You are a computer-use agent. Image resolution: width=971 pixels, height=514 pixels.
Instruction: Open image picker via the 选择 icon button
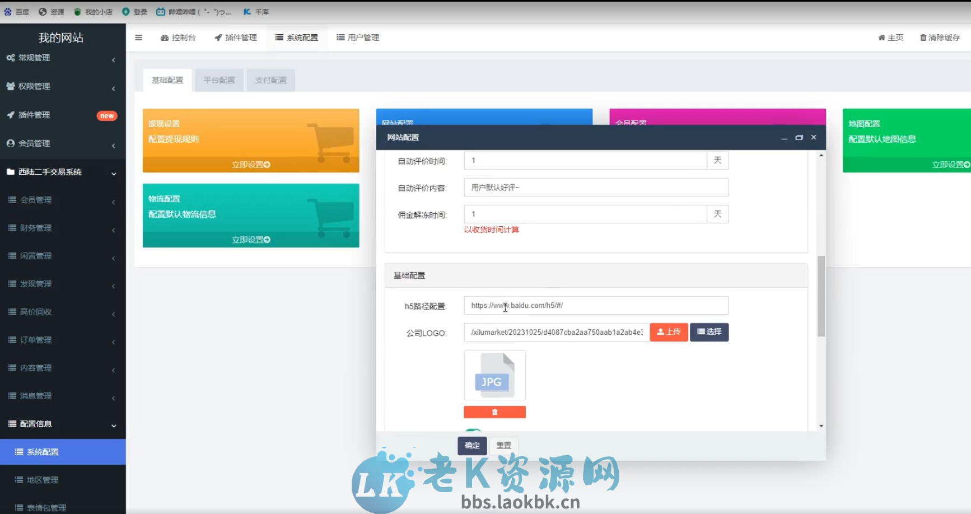(x=709, y=332)
